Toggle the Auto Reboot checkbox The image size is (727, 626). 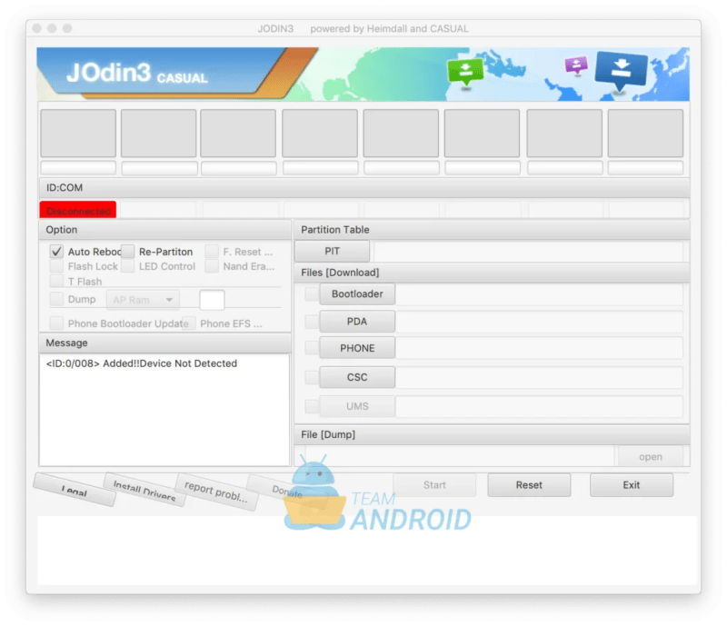click(x=56, y=252)
